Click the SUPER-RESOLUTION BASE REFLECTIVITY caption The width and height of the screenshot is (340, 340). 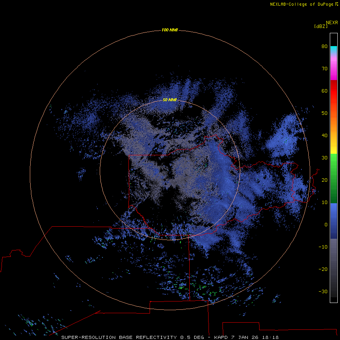(119, 337)
